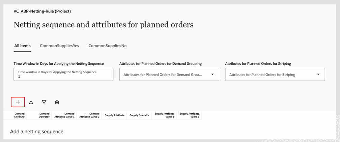The height and width of the screenshot is (142, 340).
Task: Select the CommonSuppliesNo tab
Action: [x=107, y=46]
